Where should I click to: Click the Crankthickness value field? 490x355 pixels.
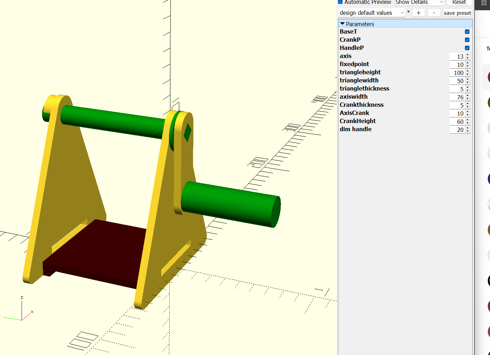click(x=457, y=105)
